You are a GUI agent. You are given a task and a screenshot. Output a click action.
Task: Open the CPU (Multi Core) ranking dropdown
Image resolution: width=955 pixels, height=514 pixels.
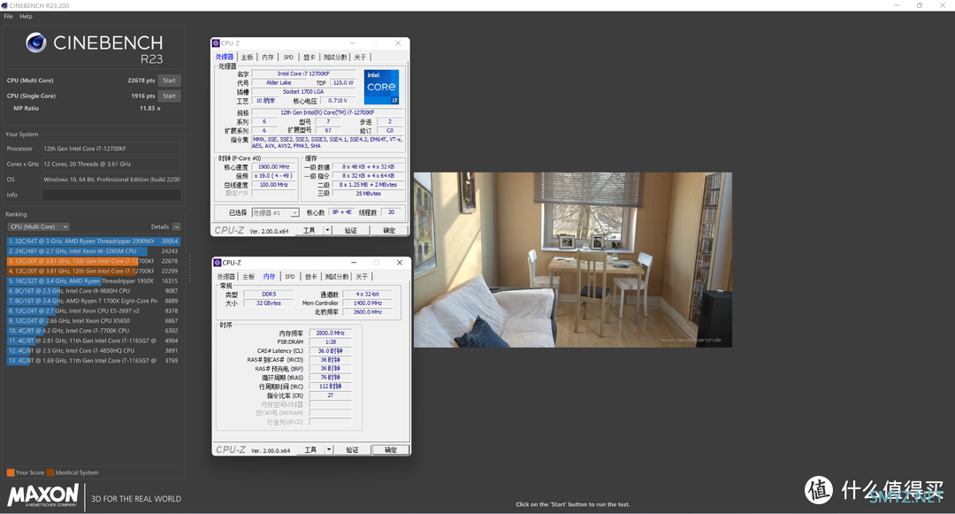37,226
